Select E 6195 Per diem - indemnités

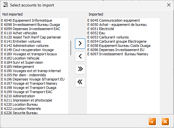point(34,75)
